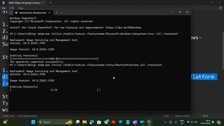This screenshot has width=224, height=126.
Task: Maximize the Windows Terminal window
Action: coord(180,12)
